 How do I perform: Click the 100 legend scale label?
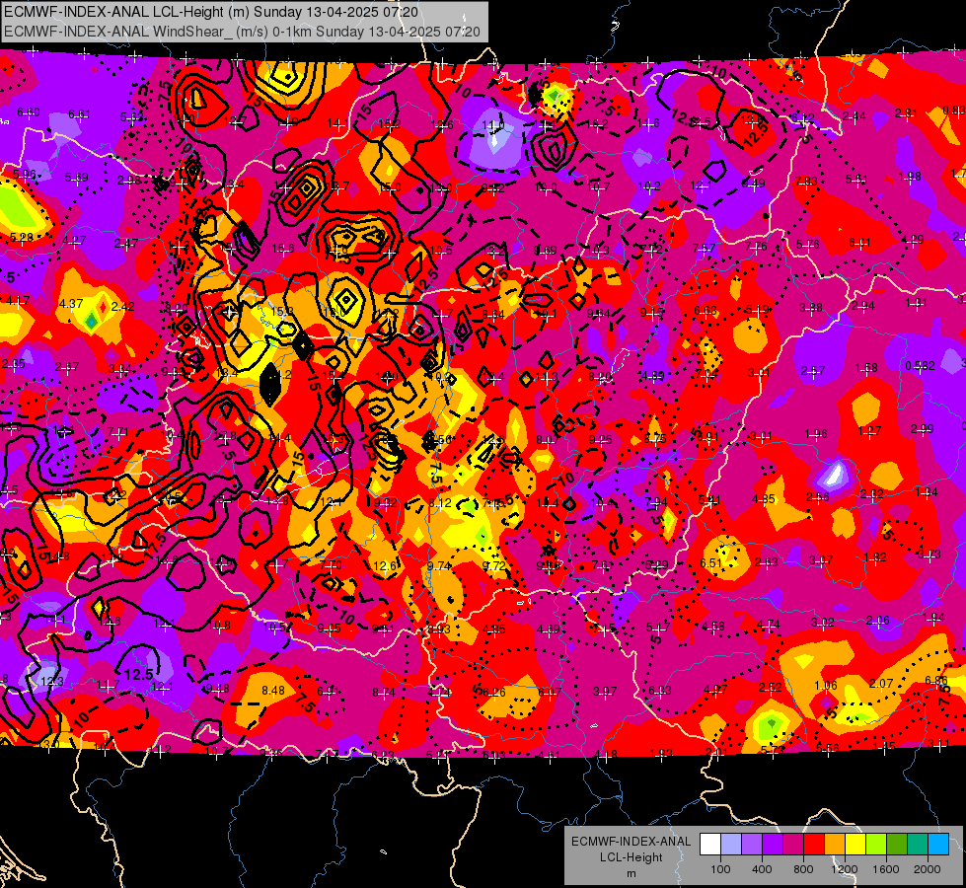(720, 869)
